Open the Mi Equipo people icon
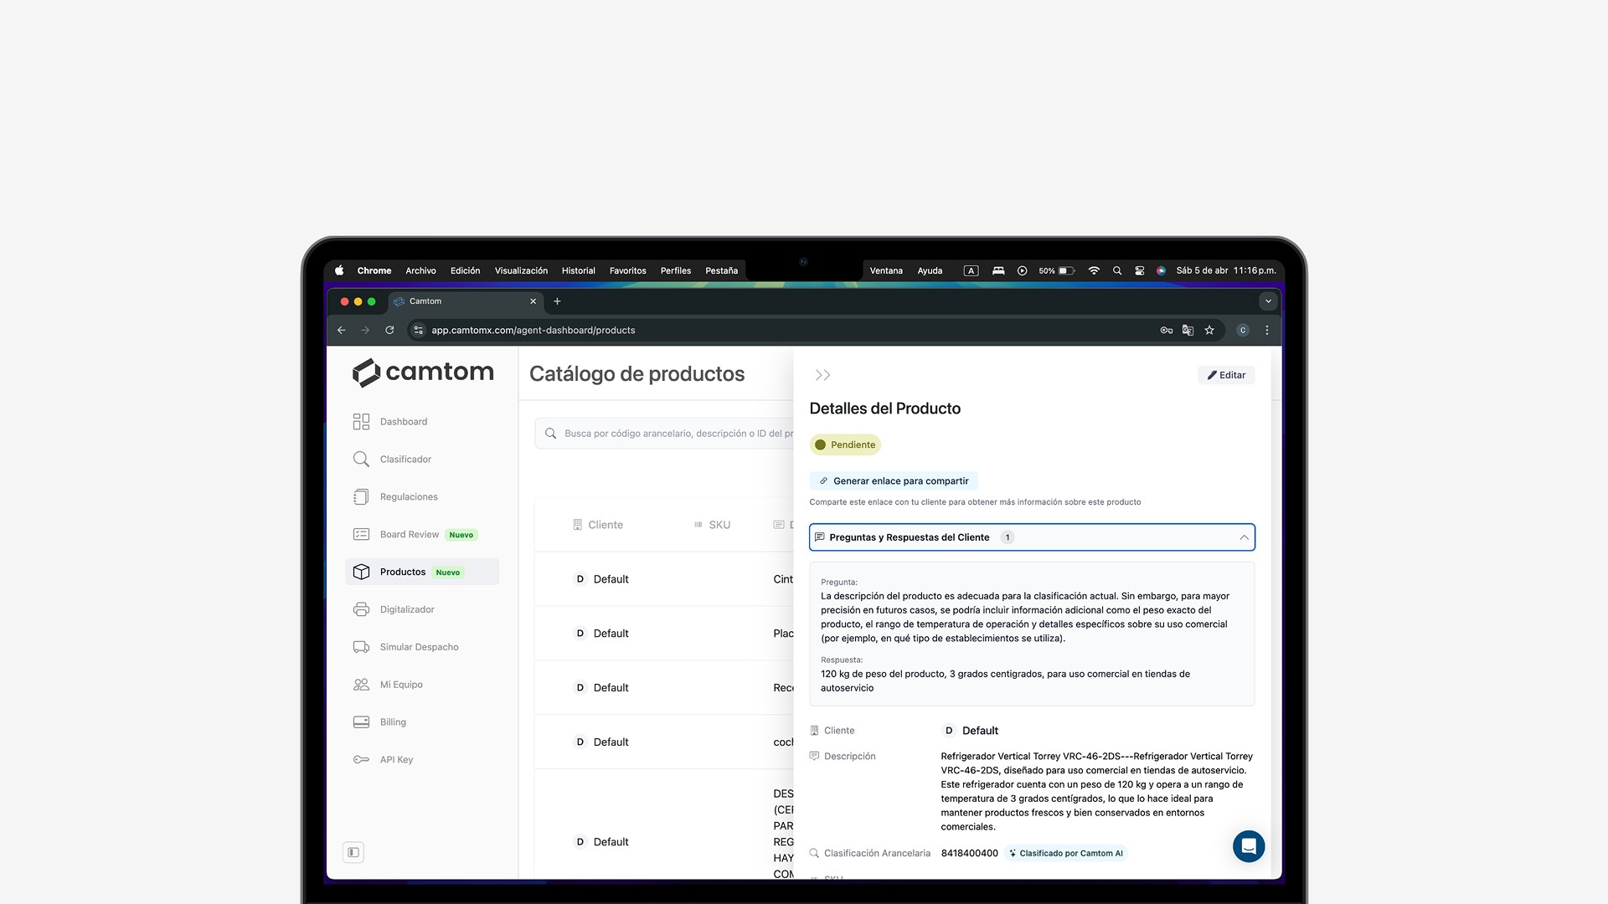Viewport: 1608px width, 904px height. 361,685
